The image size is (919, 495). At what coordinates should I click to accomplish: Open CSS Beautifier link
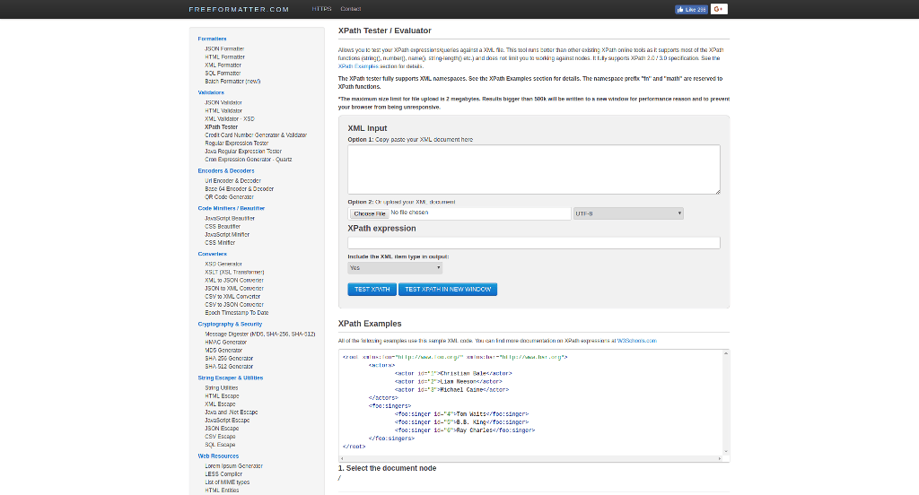223,227
